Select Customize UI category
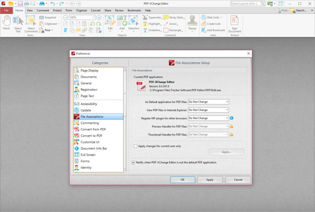315x212 pixels. click(x=98, y=142)
